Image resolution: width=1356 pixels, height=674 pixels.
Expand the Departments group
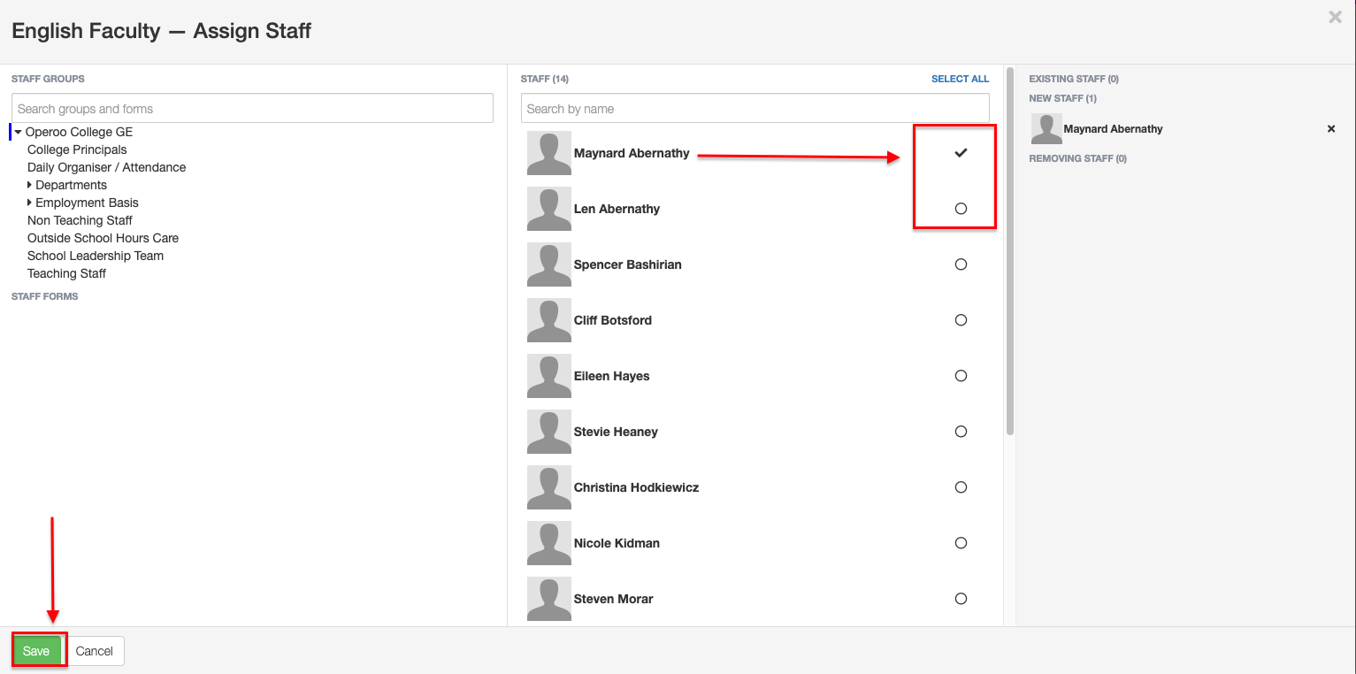pos(30,185)
